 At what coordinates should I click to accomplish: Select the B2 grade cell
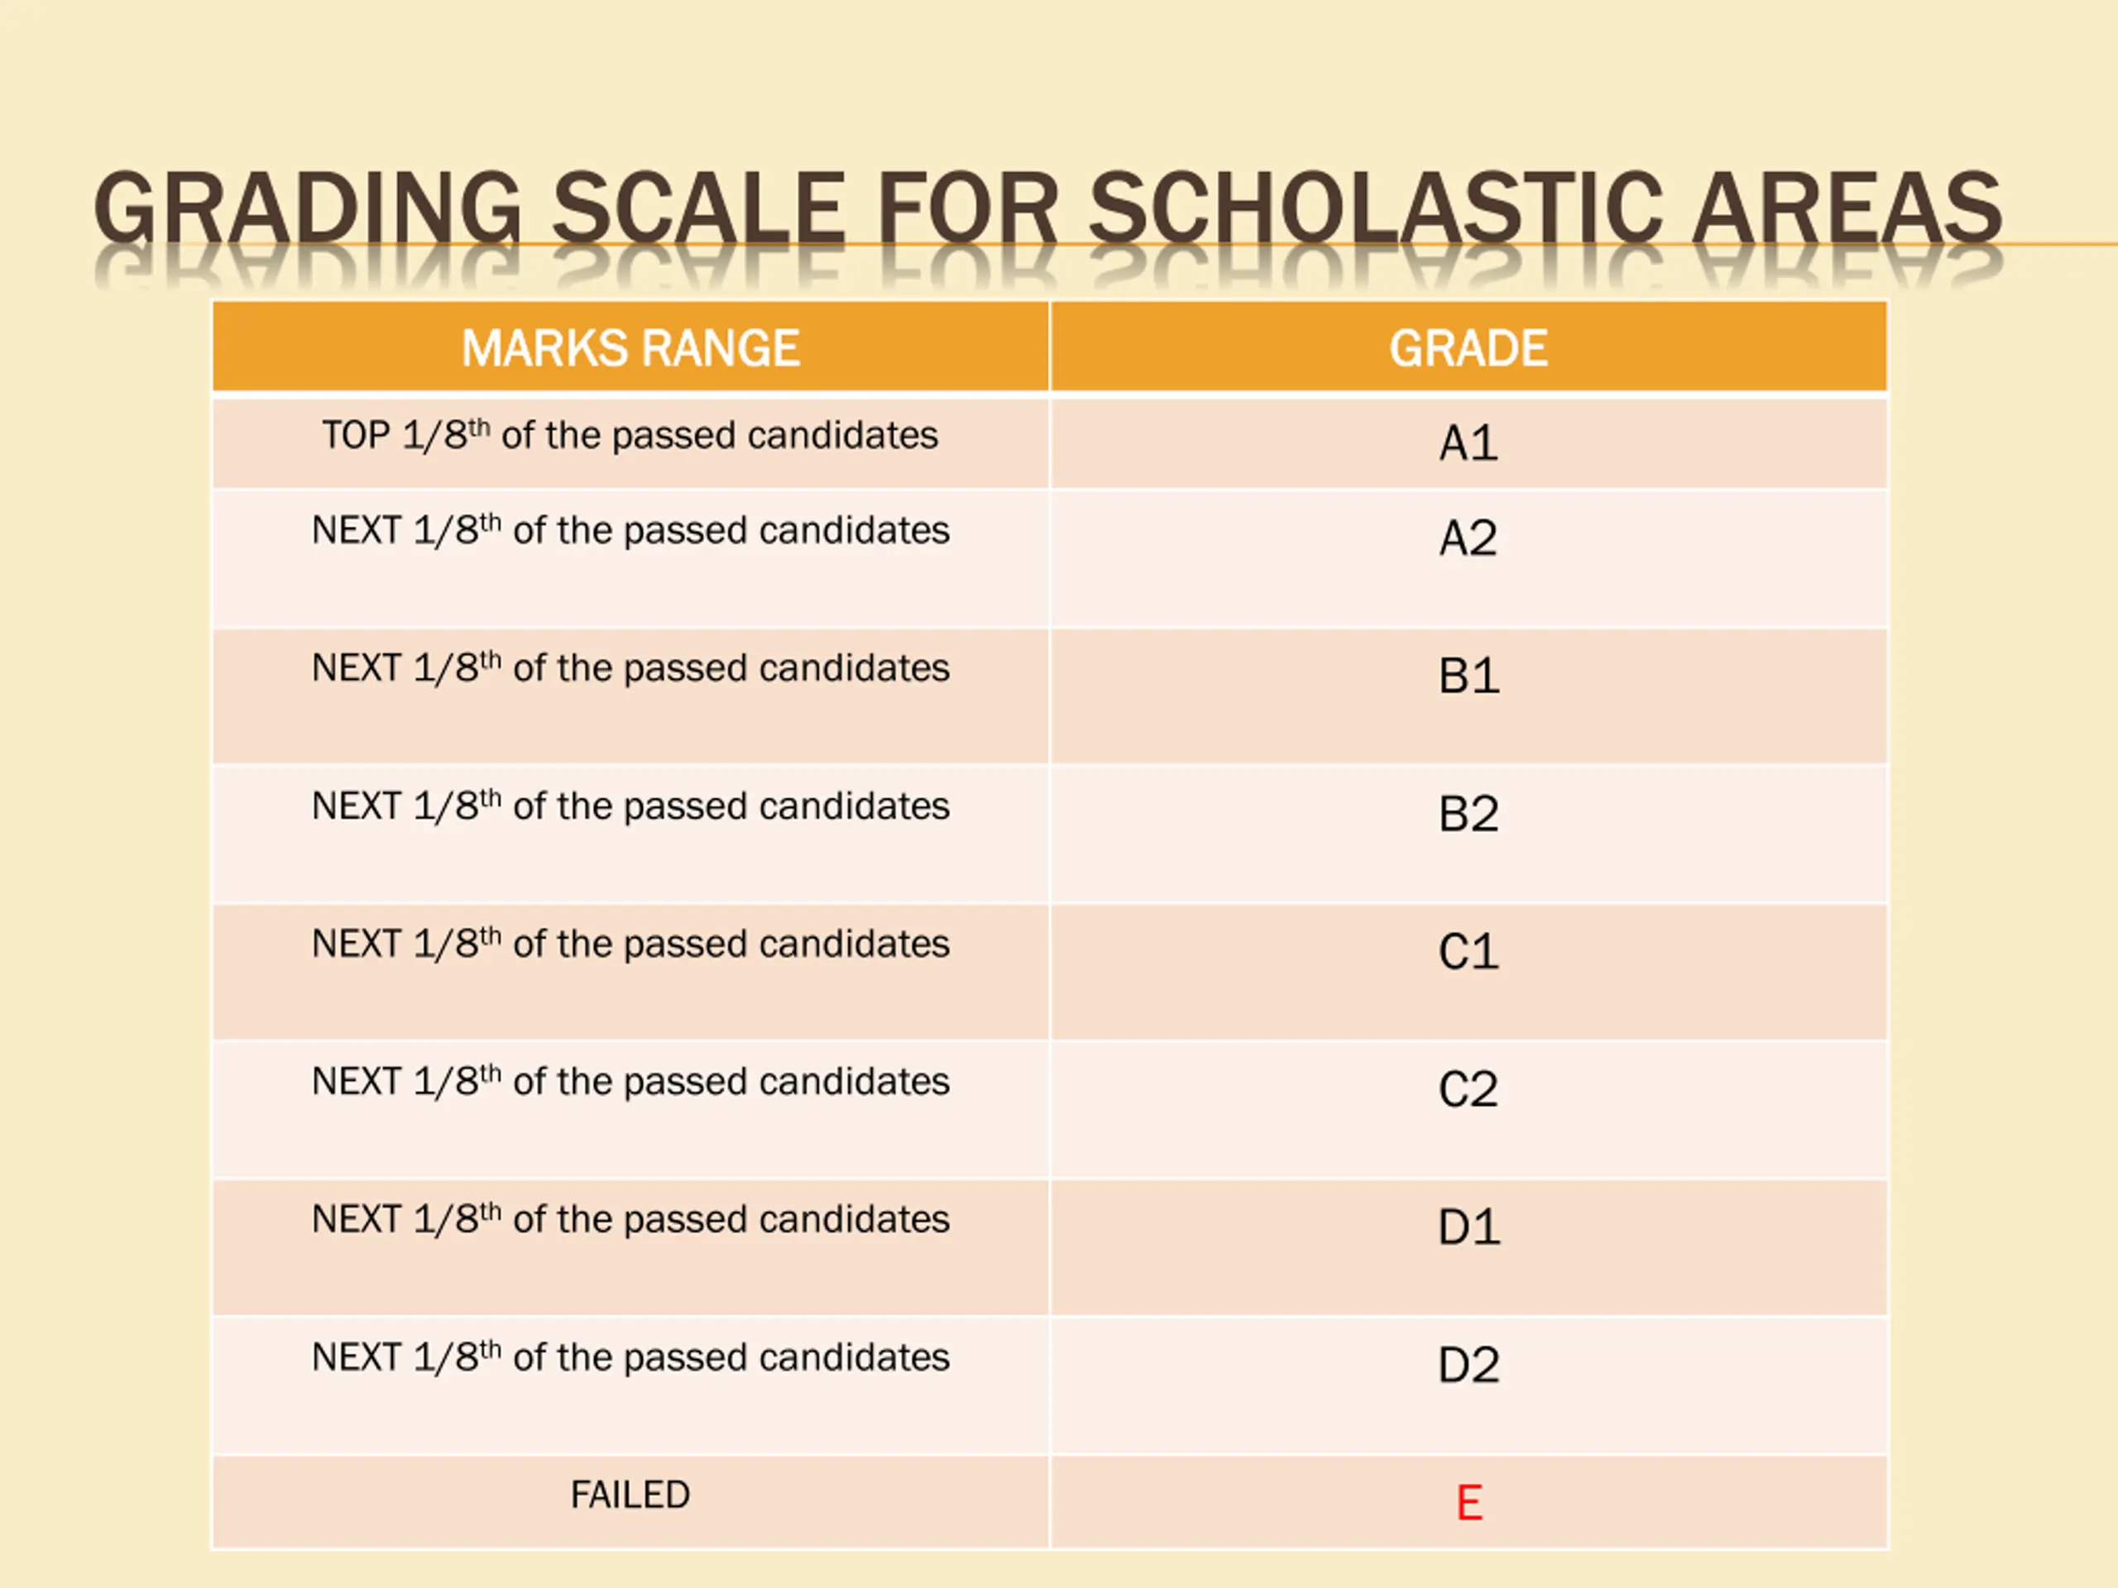pos(1469,835)
